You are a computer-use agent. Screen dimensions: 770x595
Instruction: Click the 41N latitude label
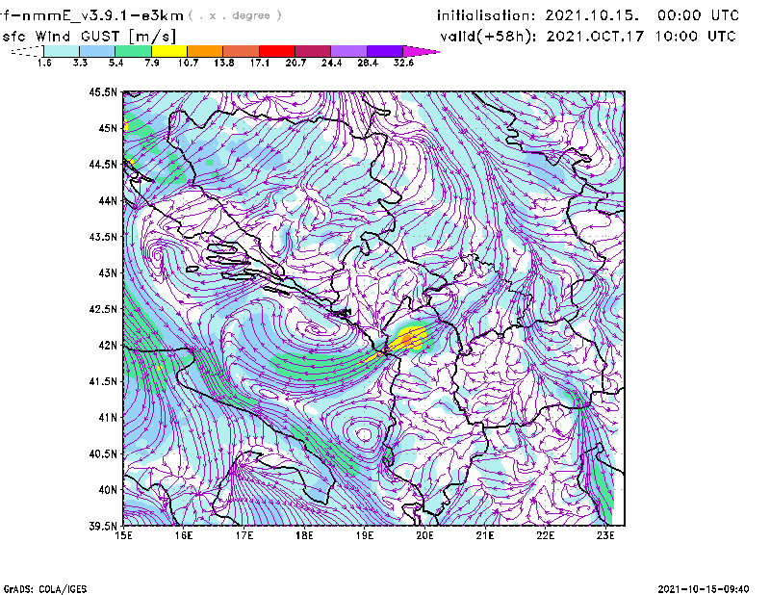[x=108, y=418]
